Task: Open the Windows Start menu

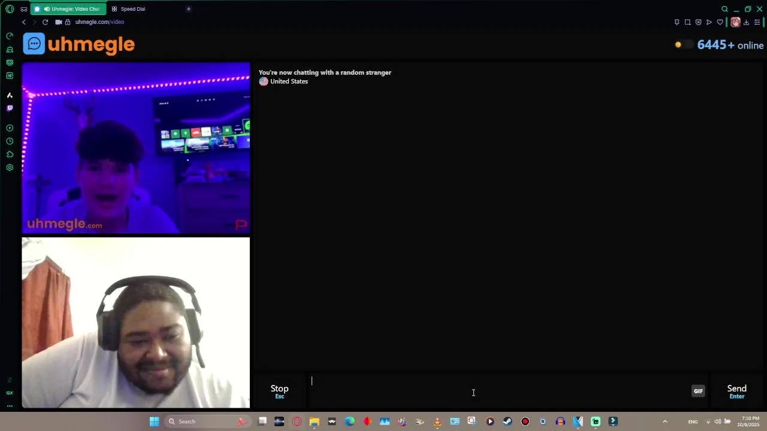Action: click(154, 421)
